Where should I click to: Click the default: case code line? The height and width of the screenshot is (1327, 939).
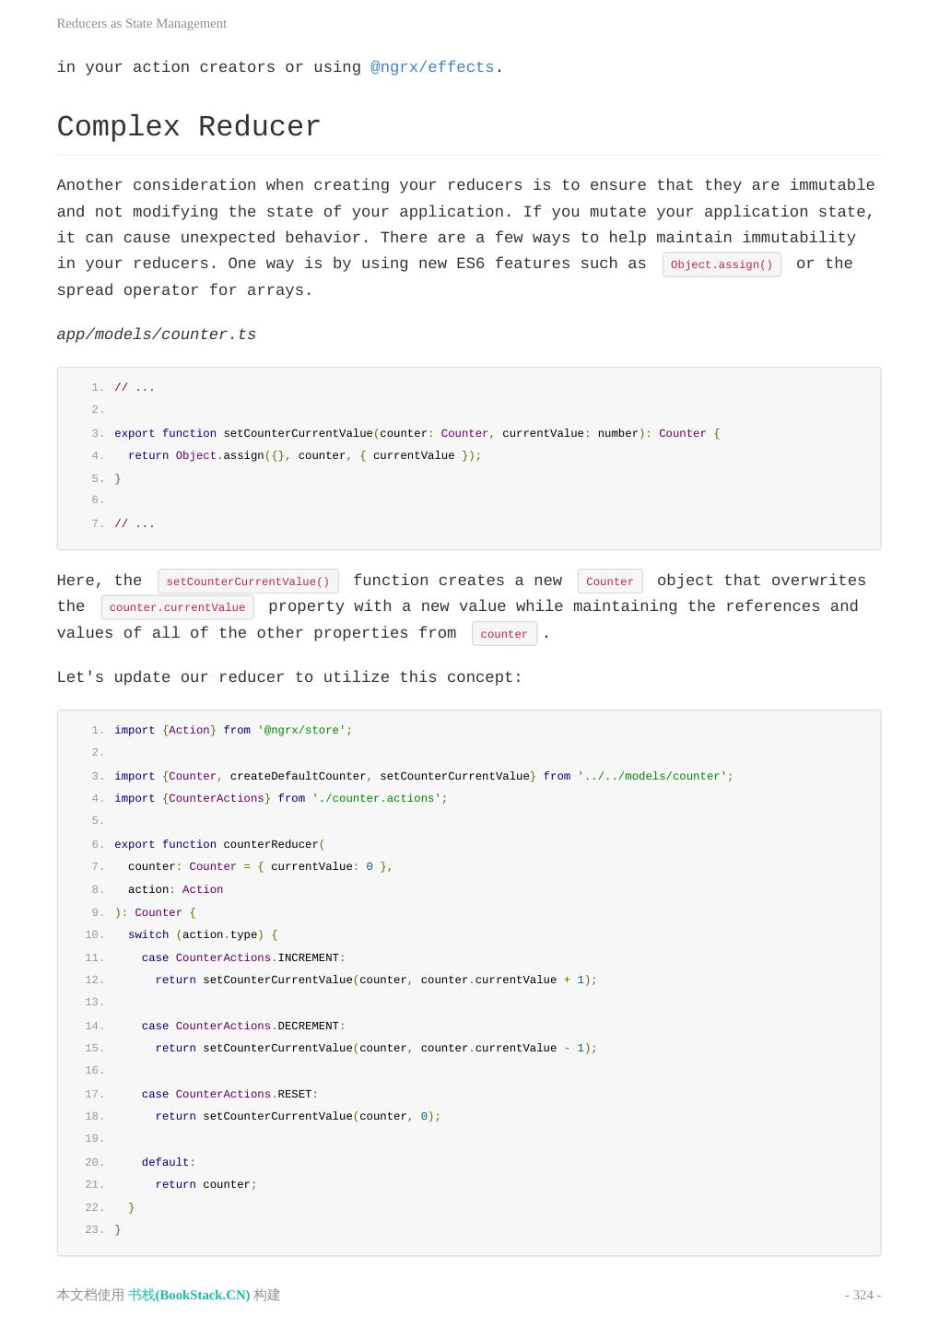point(169,1162)
